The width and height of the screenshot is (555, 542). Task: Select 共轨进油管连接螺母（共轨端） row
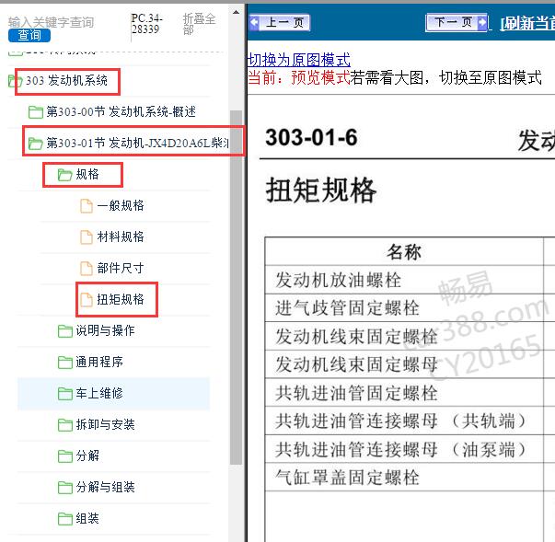[404, 421]
